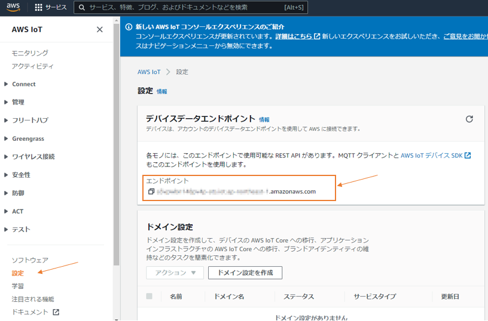The width and height of the screenshot is (488, 321).
Task: Open the AWS IoT Device SDK link
Action: coord(435,155)
